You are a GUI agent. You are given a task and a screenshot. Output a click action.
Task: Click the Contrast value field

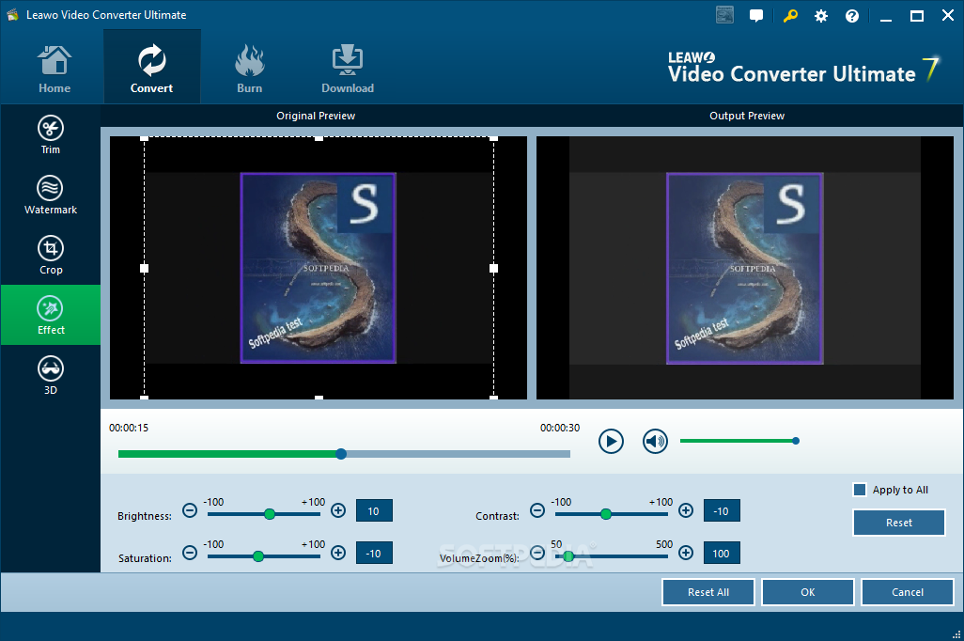click(x=722, y=510)
